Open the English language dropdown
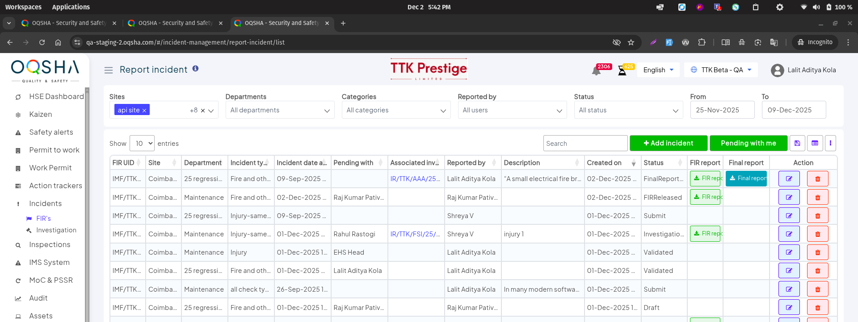This screenshot has height=322, width=858. [x=658, y=70]
